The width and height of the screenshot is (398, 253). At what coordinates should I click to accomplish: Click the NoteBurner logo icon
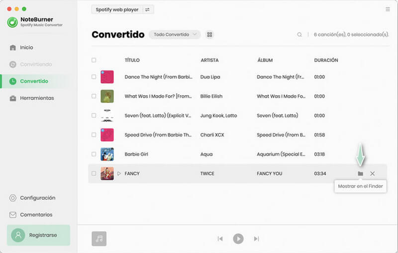(12, 22)
